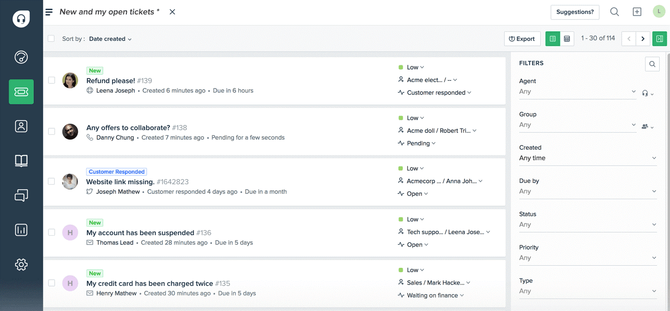
Task: Click the Suggestions button
Action: click(x=575, y=12)
